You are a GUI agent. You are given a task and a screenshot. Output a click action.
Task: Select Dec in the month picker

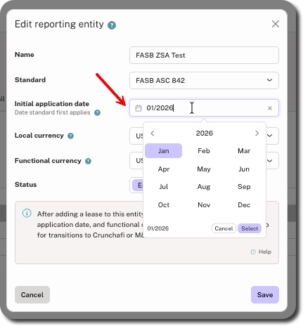point(244,205)
